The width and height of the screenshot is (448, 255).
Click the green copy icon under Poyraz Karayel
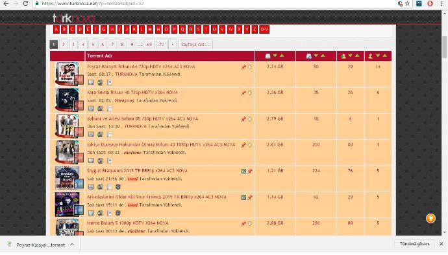click(x=100, y=82)
